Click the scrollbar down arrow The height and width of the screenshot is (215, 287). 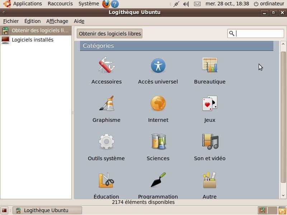pyautogui.click(x=283, y=195)
